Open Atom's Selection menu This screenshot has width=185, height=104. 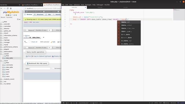77,5
